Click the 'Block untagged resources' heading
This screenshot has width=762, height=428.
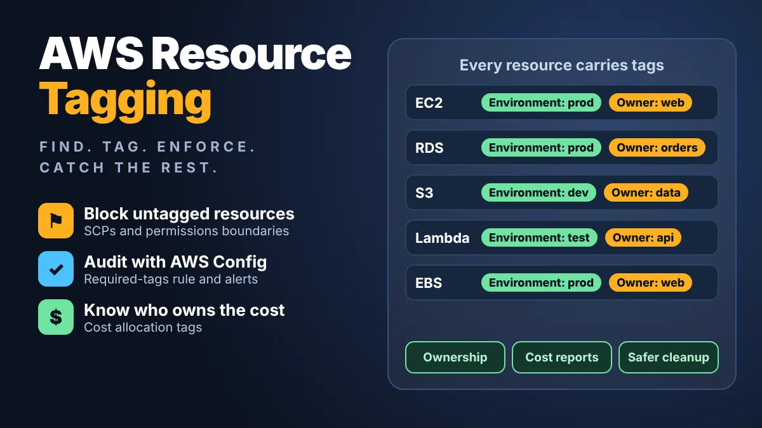point(189,214)
